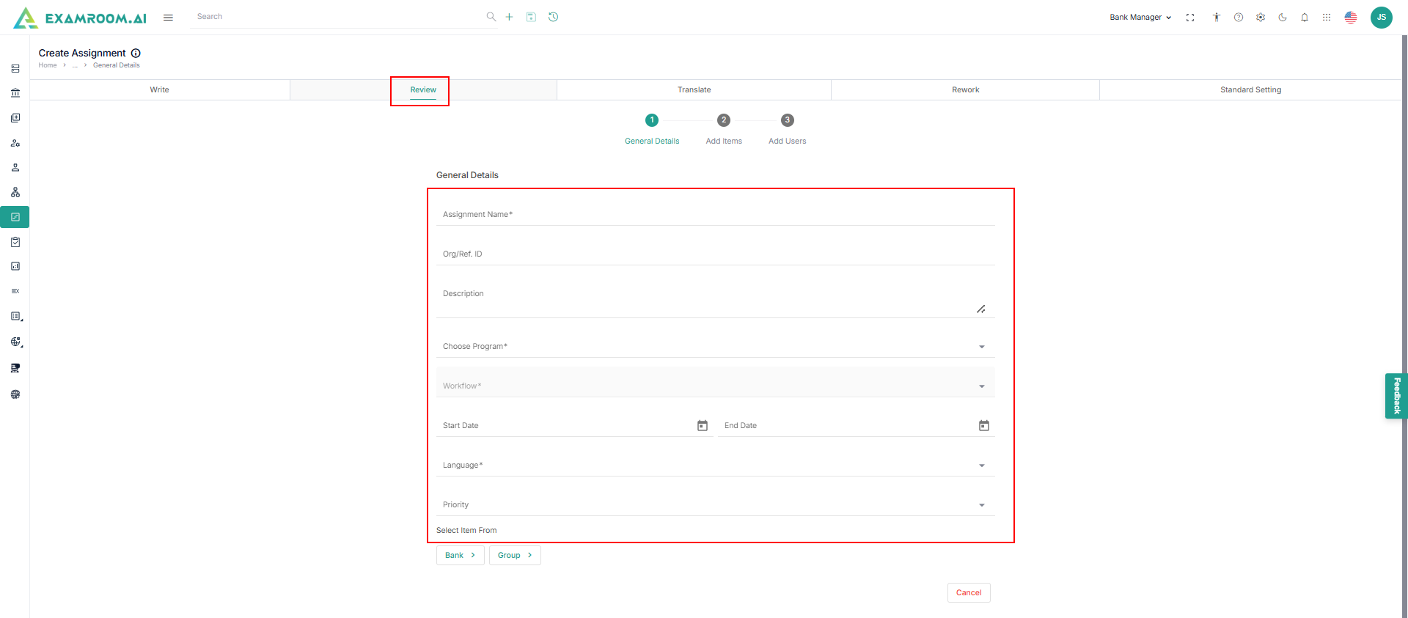
Task: Click the Assignment Name field
Action: click(x=715, y=214)
